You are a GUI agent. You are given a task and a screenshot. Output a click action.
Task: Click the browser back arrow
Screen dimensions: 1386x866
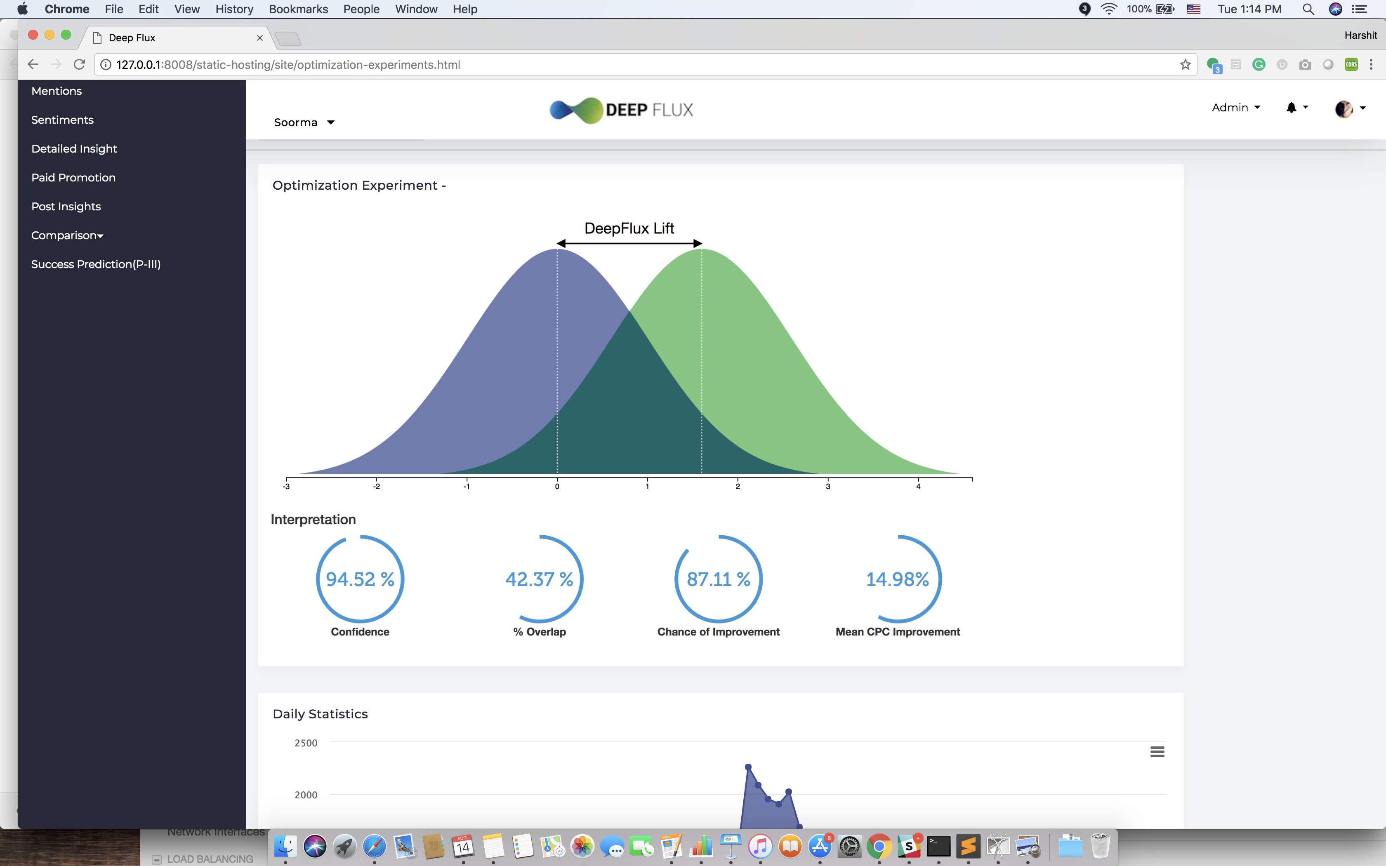(33, 65)
